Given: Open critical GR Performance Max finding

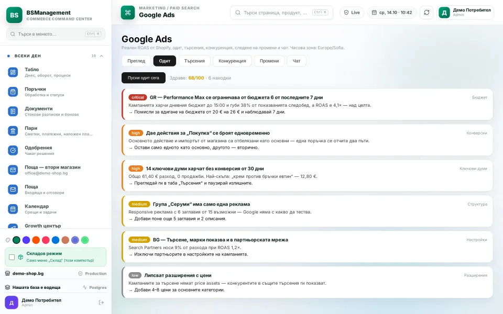Looking at the screenshot, I should coord(308,105).
